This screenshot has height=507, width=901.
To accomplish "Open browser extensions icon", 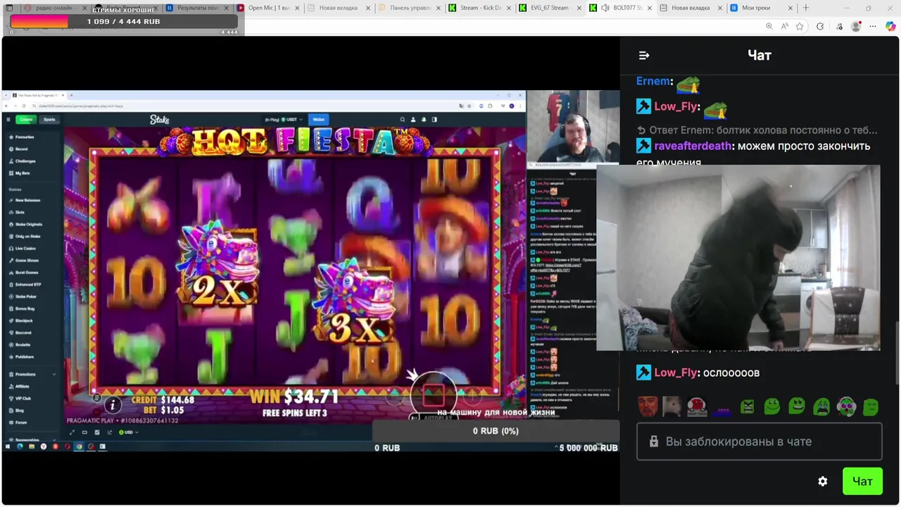I will tap(820, 26).
